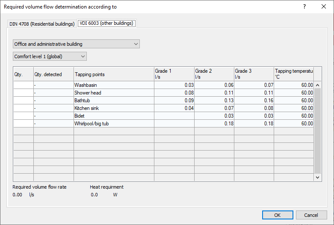Select the Whirlpool/big tub tapping point

point(114,123)
